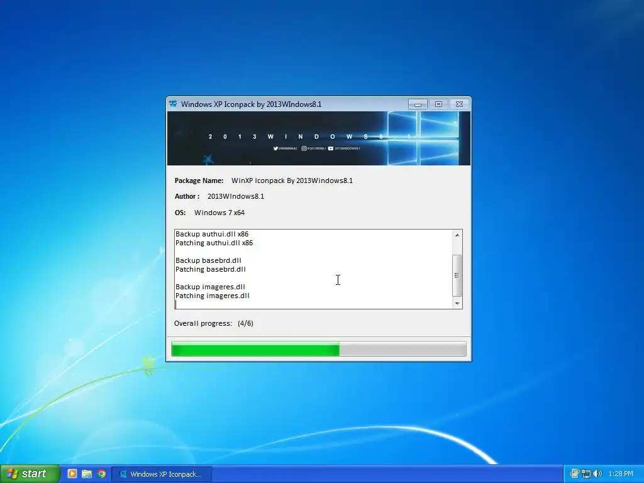Click the "OS:" label
This screenshot has height=483, width=644.
click(x=180, y=213)
